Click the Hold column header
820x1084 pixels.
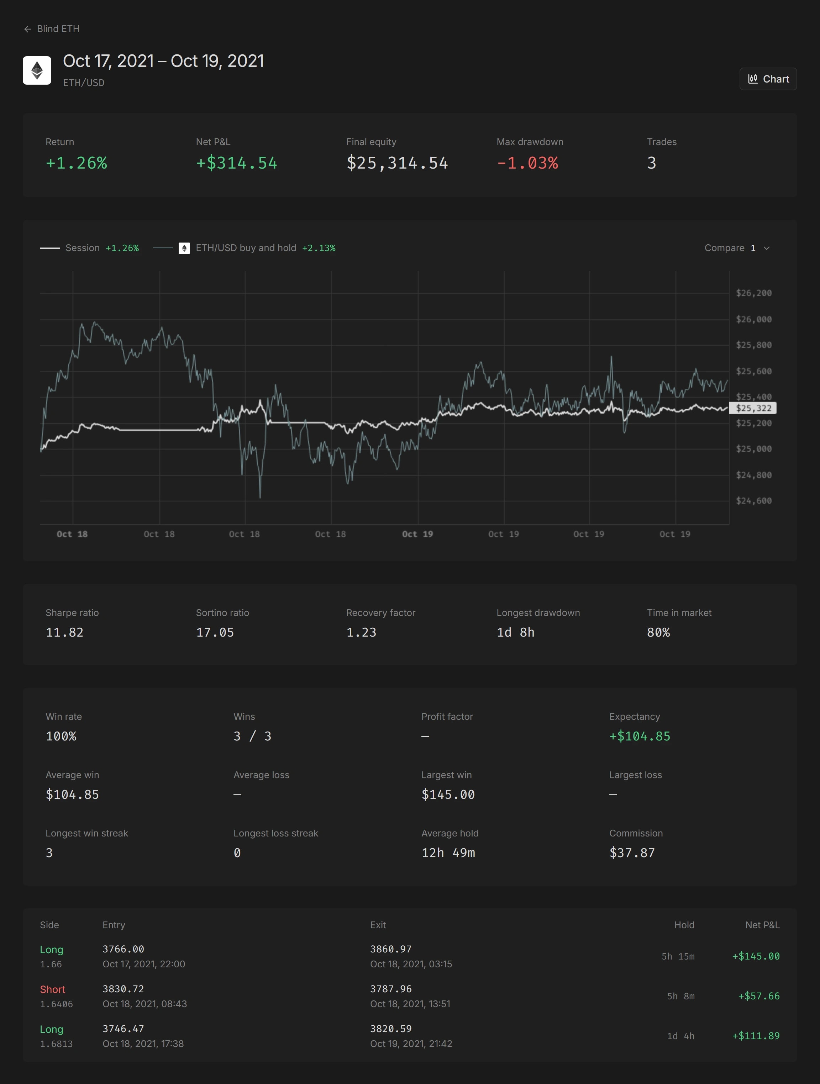click(684, 925)
